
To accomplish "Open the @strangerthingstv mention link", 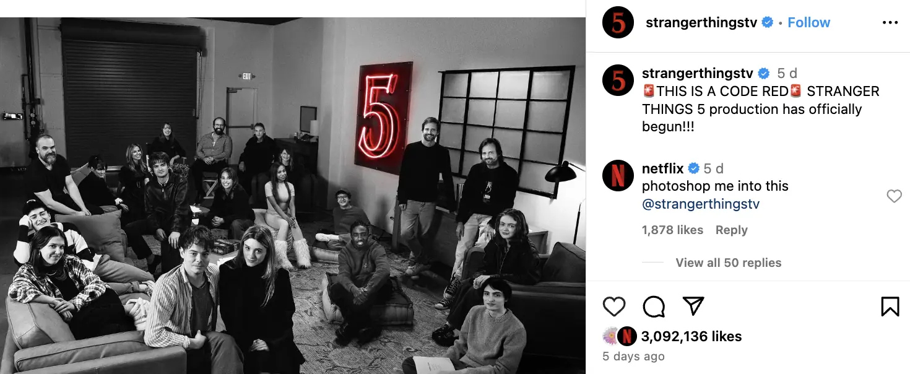I will coord(701,204).
